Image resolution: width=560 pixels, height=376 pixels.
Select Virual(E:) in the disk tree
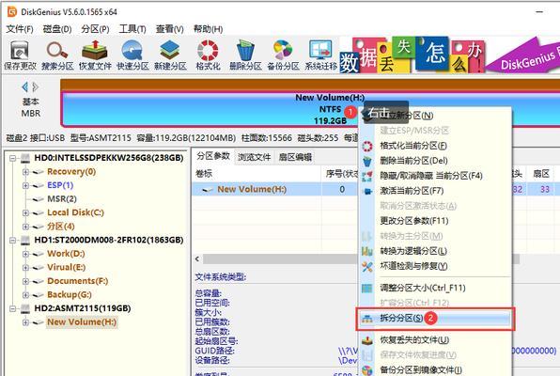click(67, 268)
